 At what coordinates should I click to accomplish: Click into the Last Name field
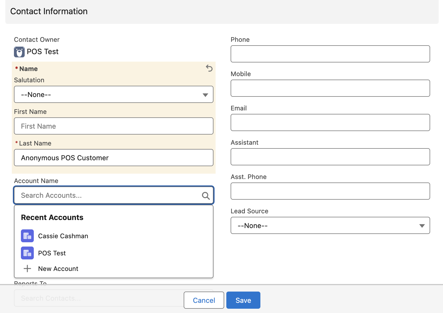[x=114, y=158]
